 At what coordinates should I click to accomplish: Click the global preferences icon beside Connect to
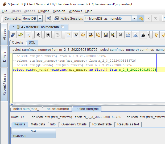(x=49, y=18)
